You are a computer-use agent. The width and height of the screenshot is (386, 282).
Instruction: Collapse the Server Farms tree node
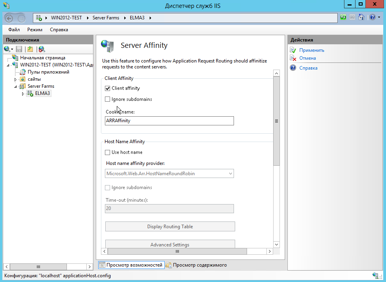click(x=15, y=86)
